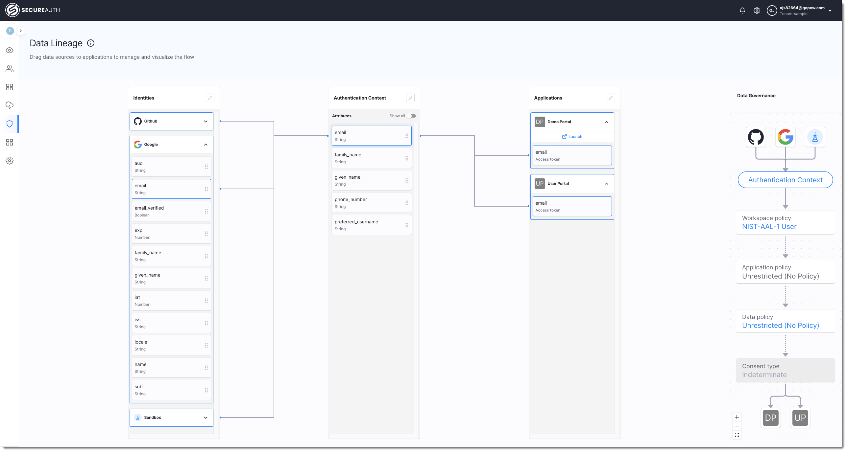Open the sidebar settings gear icon

click(x=10, y=161)
